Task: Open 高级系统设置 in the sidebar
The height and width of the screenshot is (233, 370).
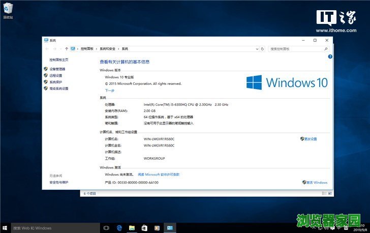Action: click(58, 89)
